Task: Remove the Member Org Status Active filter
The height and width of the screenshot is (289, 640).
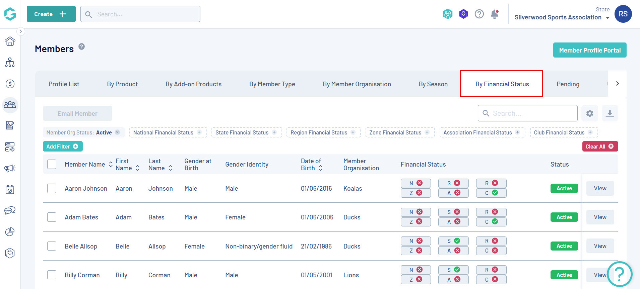Action: coord(118,132)
